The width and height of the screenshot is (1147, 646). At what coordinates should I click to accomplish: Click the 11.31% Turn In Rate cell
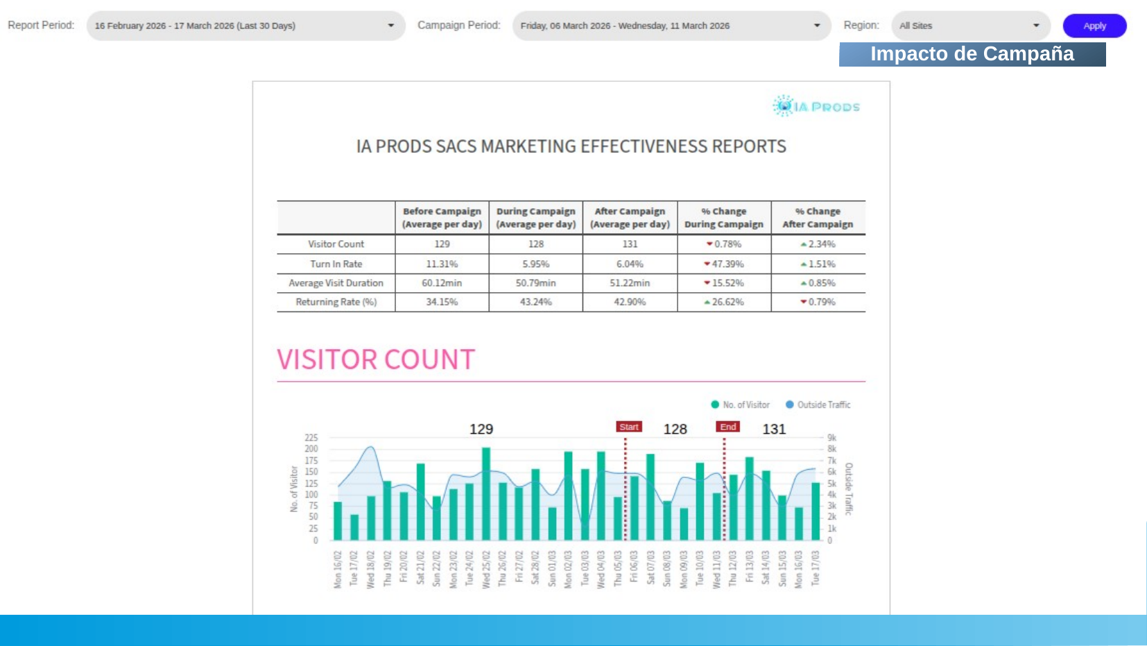(x=442, y=264)
